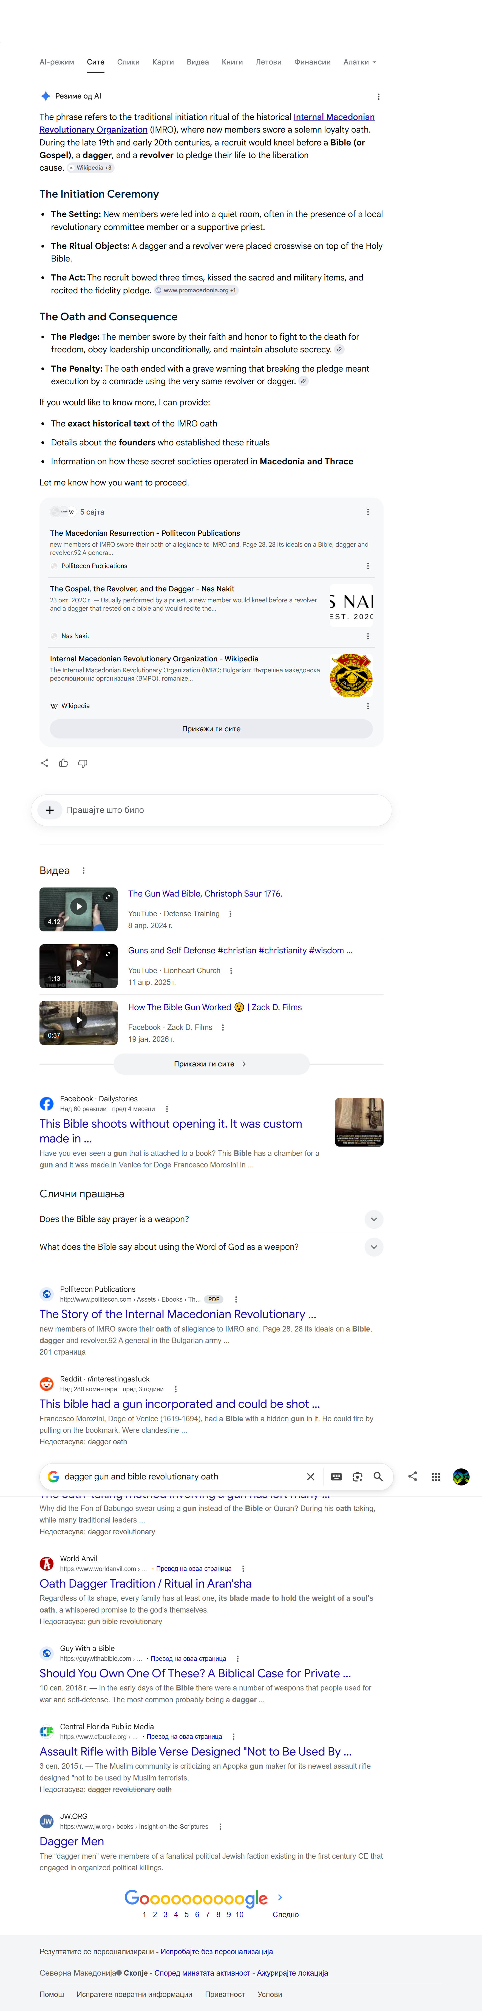This screenshot has height=2011, width=482.
Task: Switch to the Карти tab
Action: (163, 63)
